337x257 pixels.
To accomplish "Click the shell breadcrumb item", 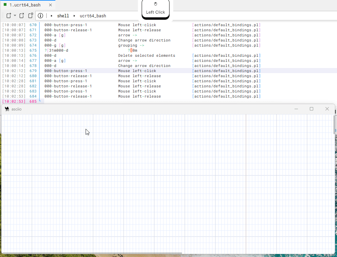I will (x=63, y=16).
